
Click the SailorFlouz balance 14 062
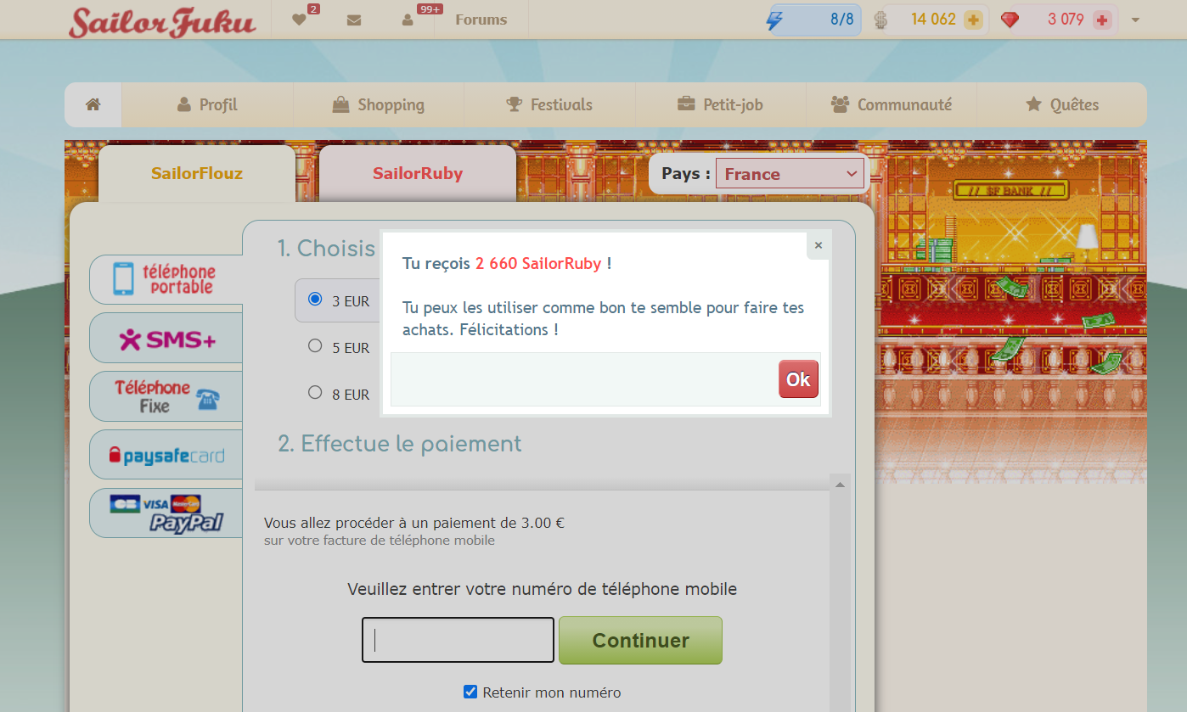pos(933,20)
